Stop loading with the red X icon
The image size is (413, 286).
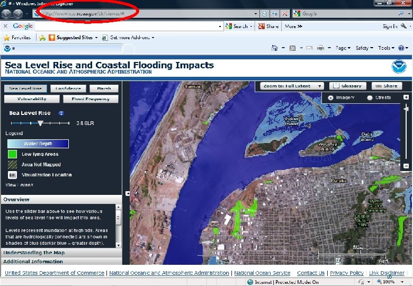click(x=285, y=14)
